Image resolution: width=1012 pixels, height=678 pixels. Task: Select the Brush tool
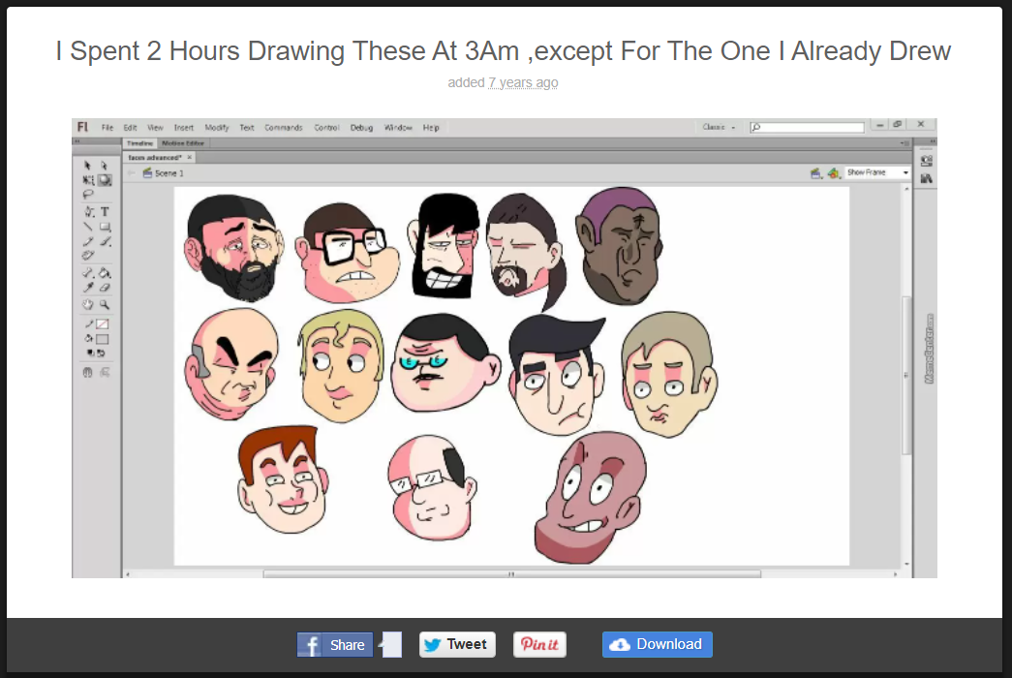tap(106, 241)
